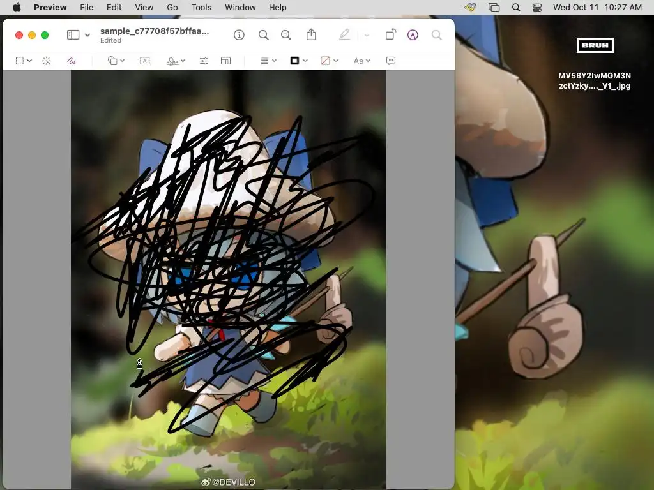Zoom in on the image

[286, 35]
